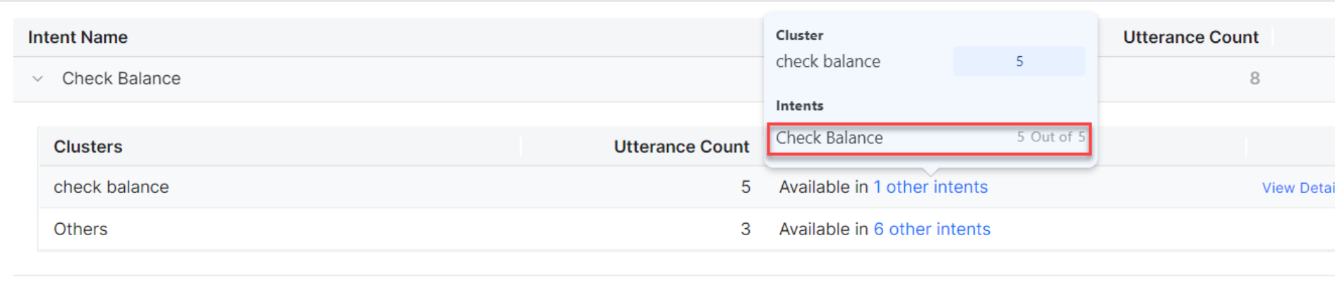
Task: Select the check balance cluster row name
Action: (112, 187)
